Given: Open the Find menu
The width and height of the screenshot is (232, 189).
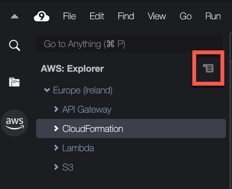Looking at the screenshot, I should point(126,16).
